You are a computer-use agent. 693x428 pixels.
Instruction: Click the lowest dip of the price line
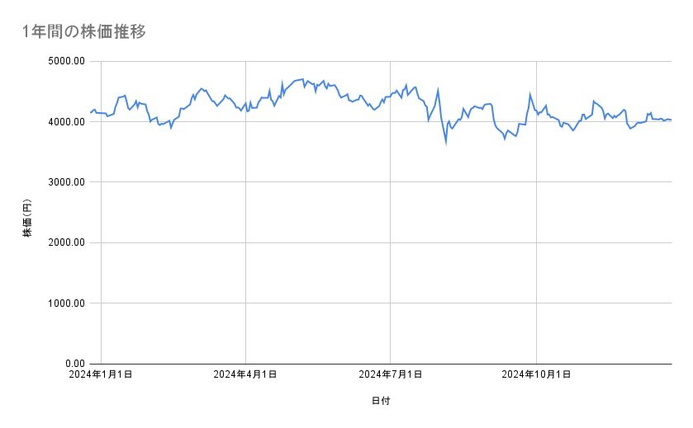click(446, 143)
